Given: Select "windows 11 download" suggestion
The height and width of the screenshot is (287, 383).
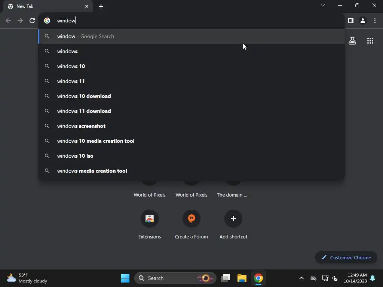Looking at the screenshot, I should [x=191, y=111].
